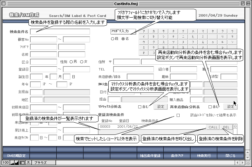Click DEL for record 00003
The image size is (252, 167).
pyautogui.click(x=226, y=127)
